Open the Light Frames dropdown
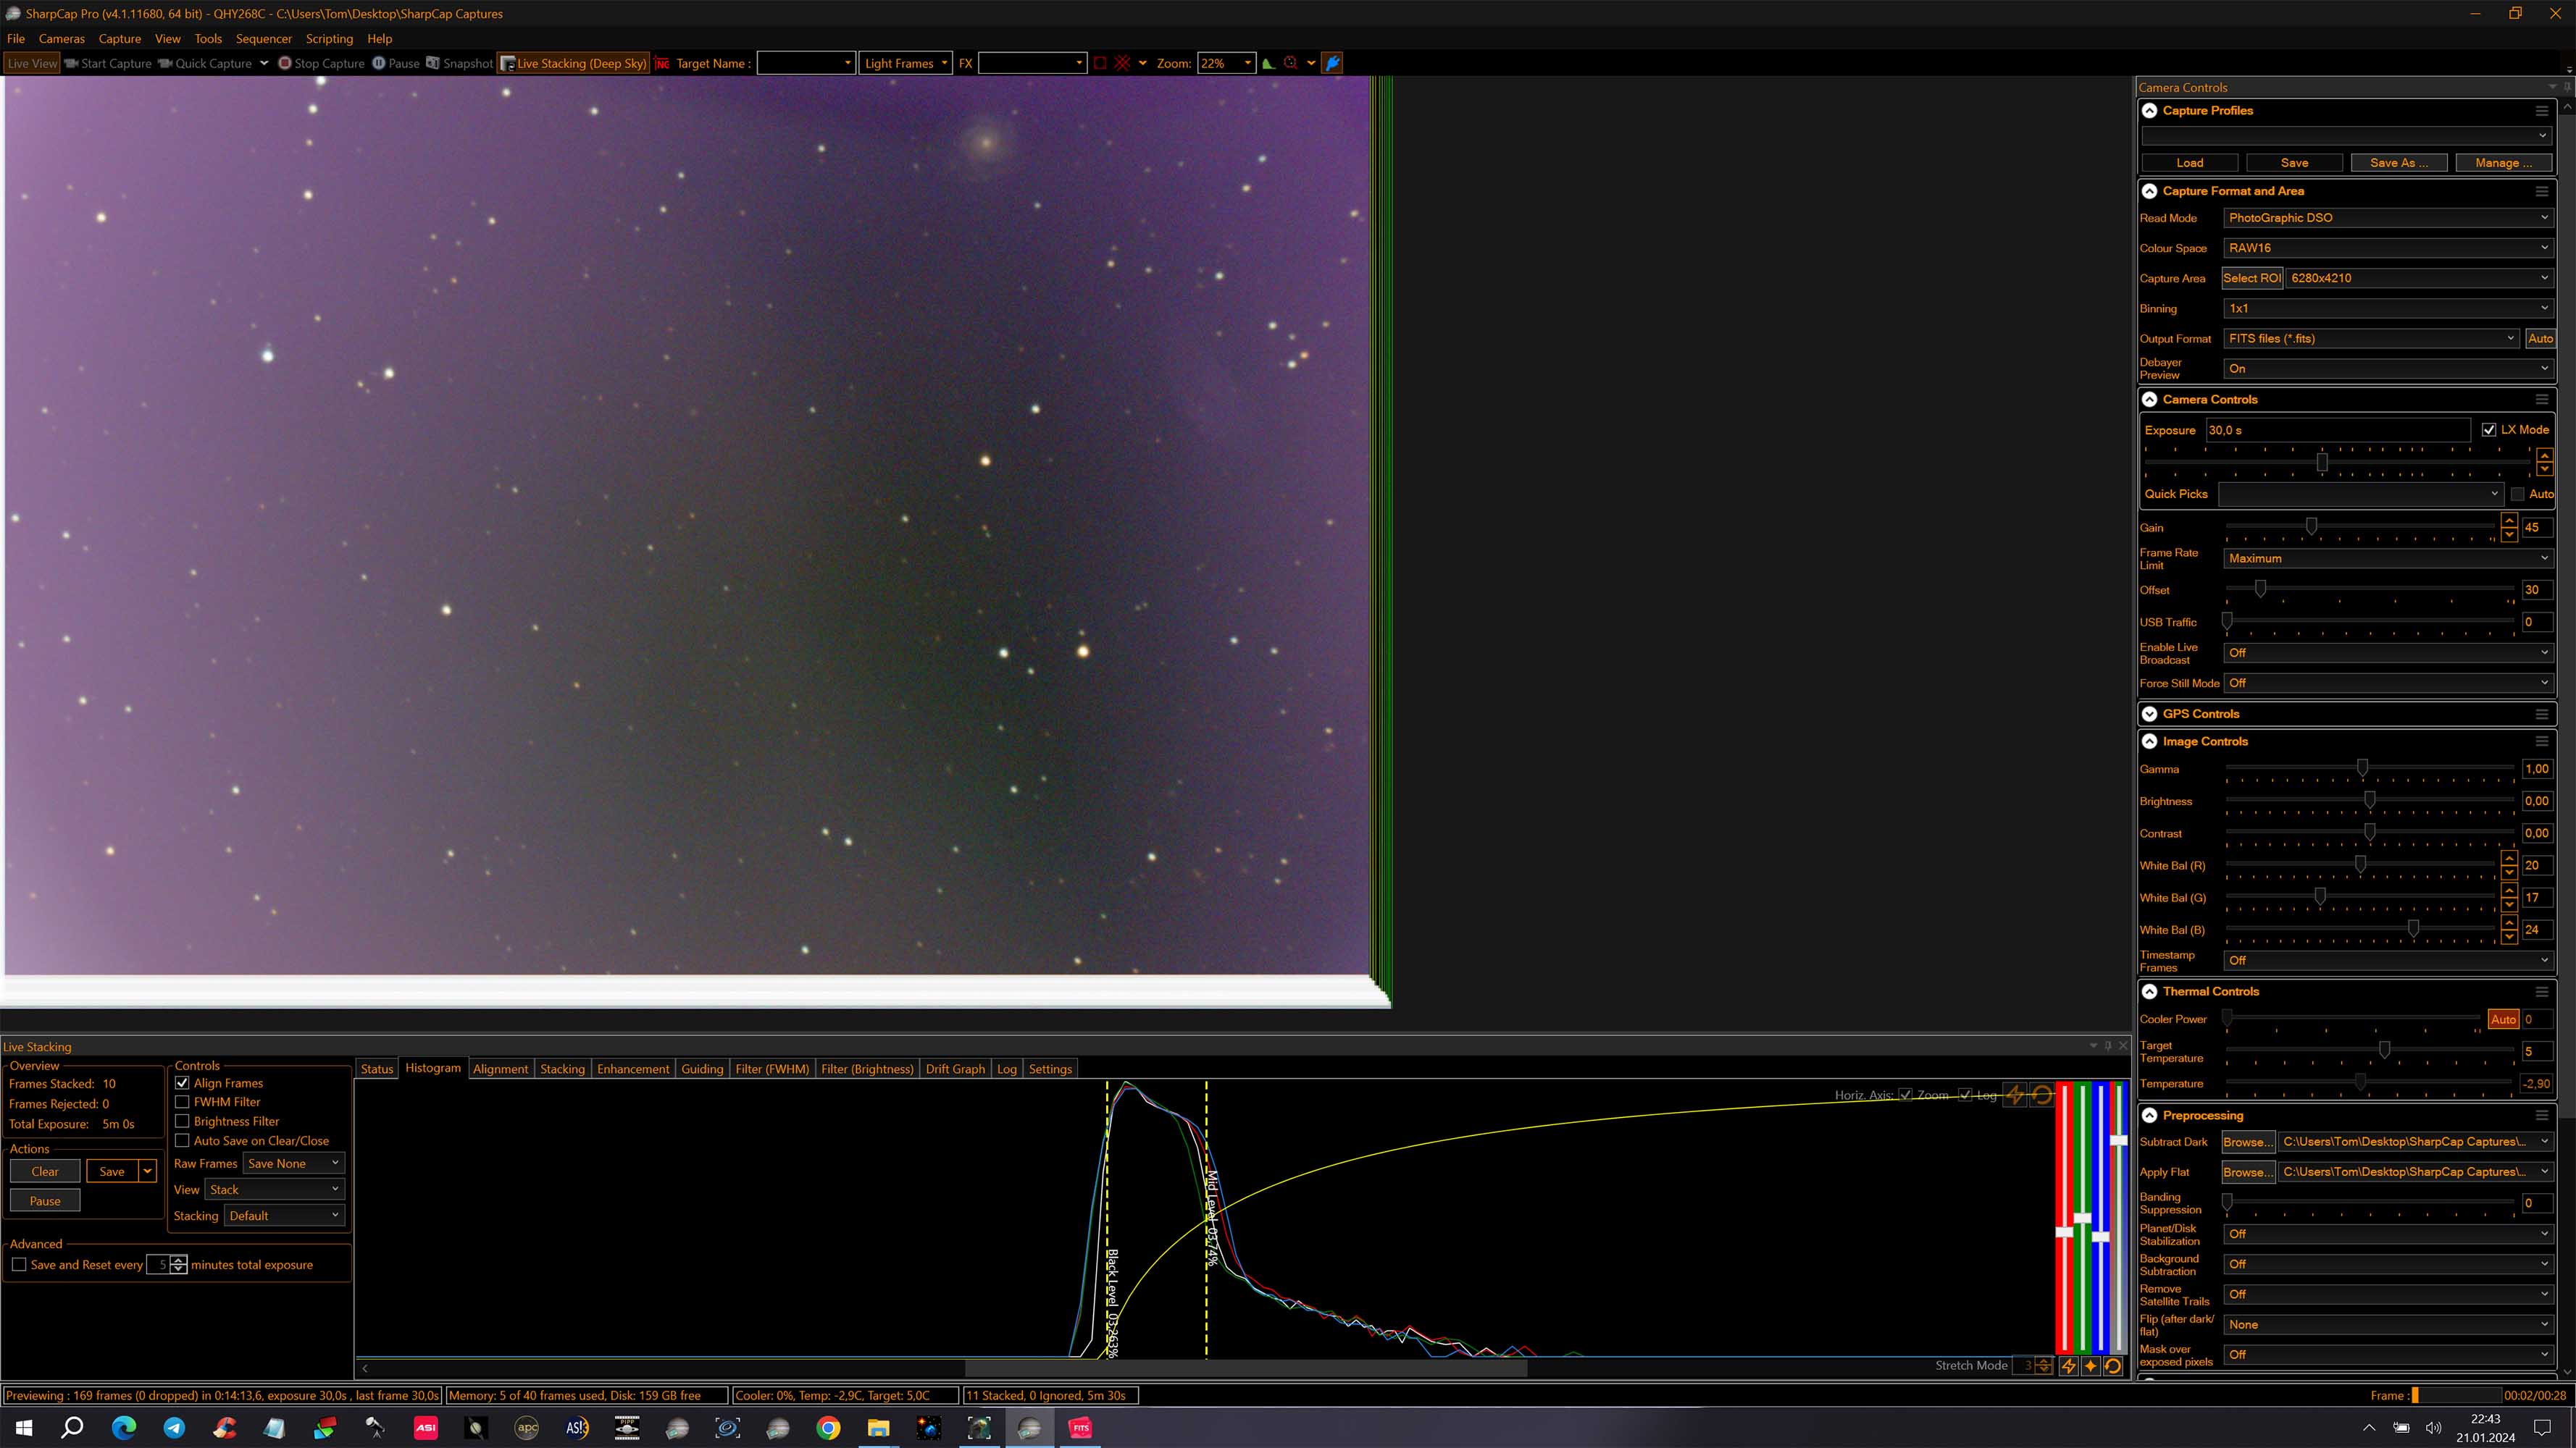 tap(906, 63)
